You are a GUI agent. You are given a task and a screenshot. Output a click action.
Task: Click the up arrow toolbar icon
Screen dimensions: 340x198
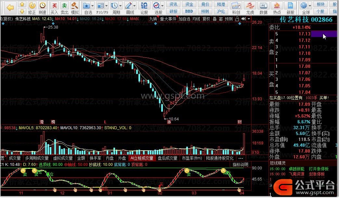22,4
